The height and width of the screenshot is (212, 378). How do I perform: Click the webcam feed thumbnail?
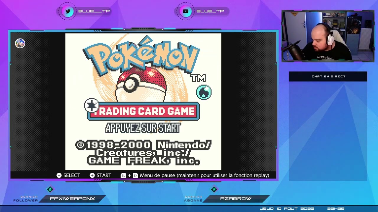click(328, 36)
